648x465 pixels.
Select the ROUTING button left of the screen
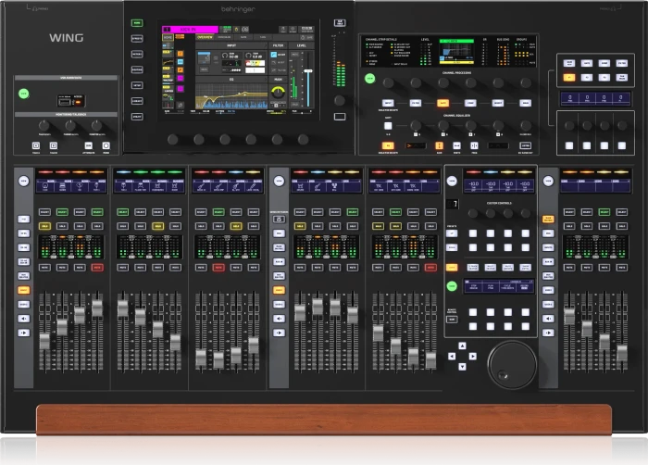coord(137,69)
